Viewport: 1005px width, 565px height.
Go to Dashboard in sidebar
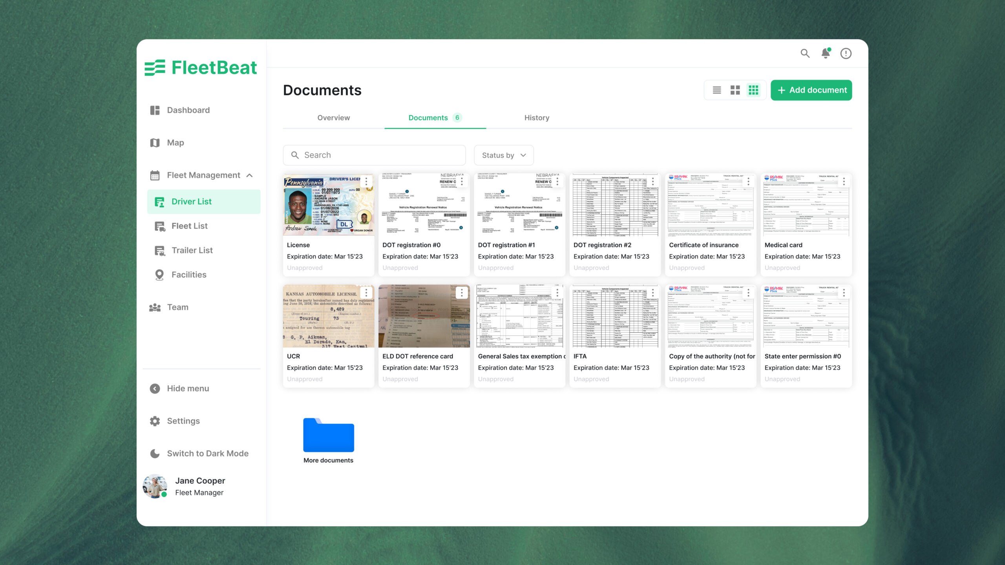179,110
